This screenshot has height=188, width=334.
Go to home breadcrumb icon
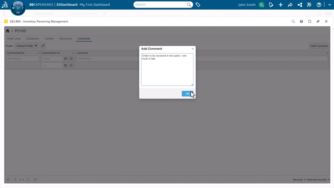click(x=8, y=31)
